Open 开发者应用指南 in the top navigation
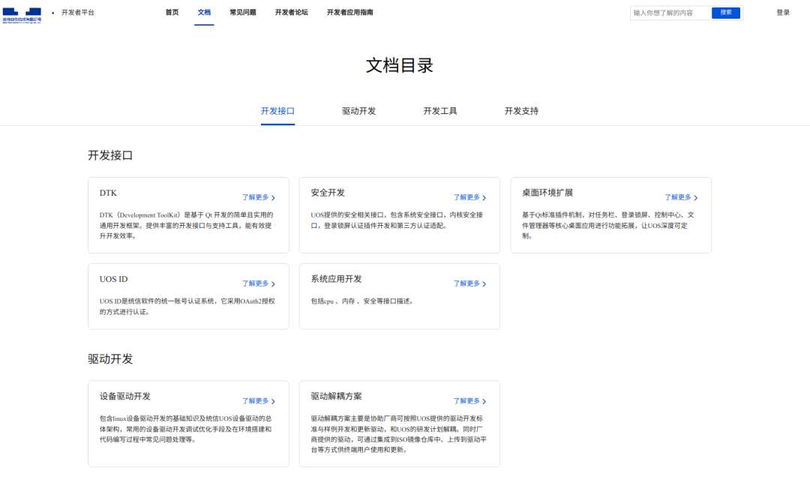Screen dimensions: 810x477 (349, 13)
